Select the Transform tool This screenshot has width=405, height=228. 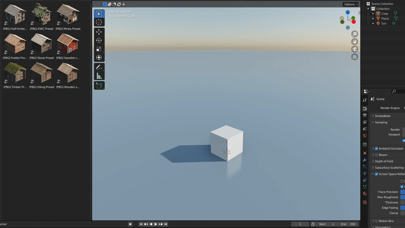tap(99, 57)
